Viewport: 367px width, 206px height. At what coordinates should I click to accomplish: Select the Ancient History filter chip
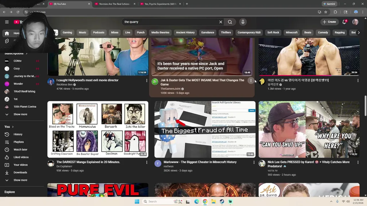pos(185,32)
